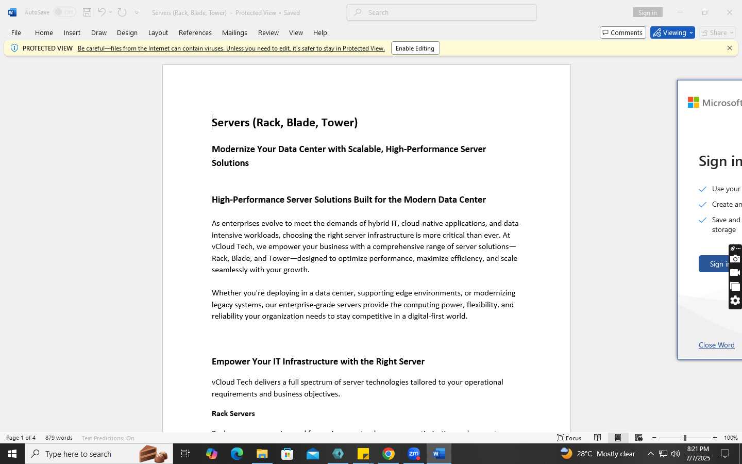The height and width of the screenshot is (464, 742).
Task: Click the 100% zoom level
Action: point(731,438)
